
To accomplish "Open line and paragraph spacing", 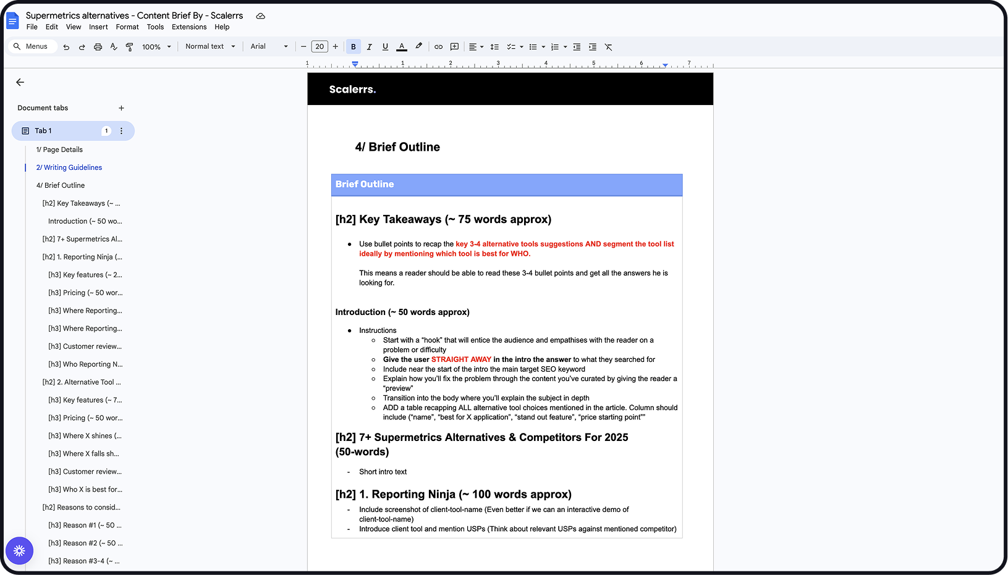I will point(494,47).
